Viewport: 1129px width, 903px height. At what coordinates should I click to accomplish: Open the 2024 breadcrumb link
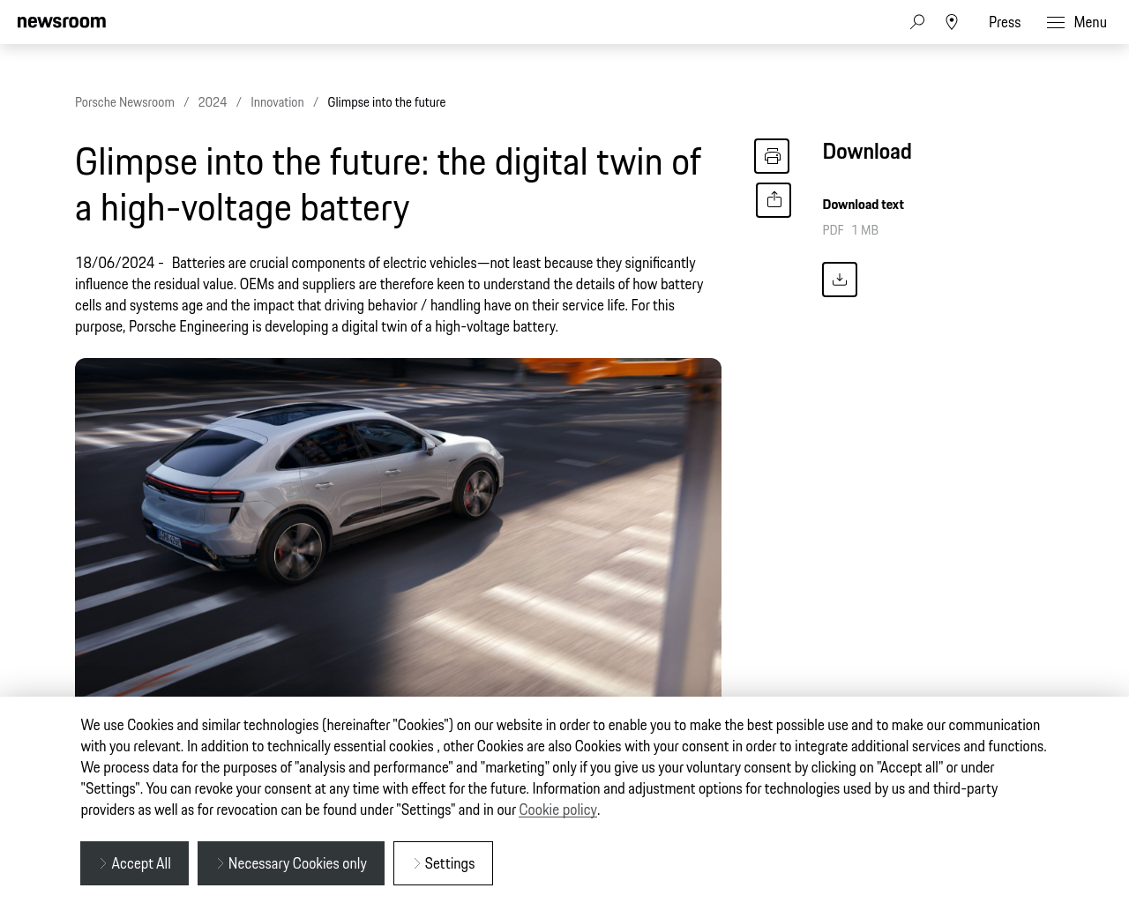coord(213,102)
